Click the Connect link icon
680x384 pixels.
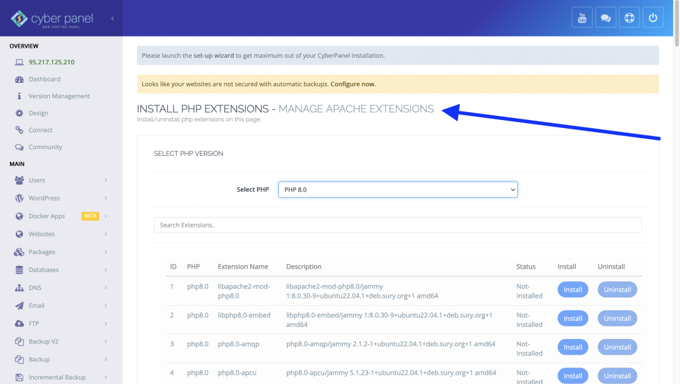click(19, 130)
